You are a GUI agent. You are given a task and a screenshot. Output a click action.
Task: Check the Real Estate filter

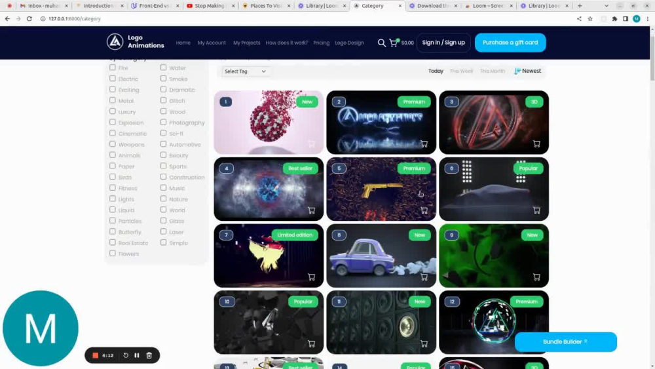pyautogui.click(x=113, y=243)
